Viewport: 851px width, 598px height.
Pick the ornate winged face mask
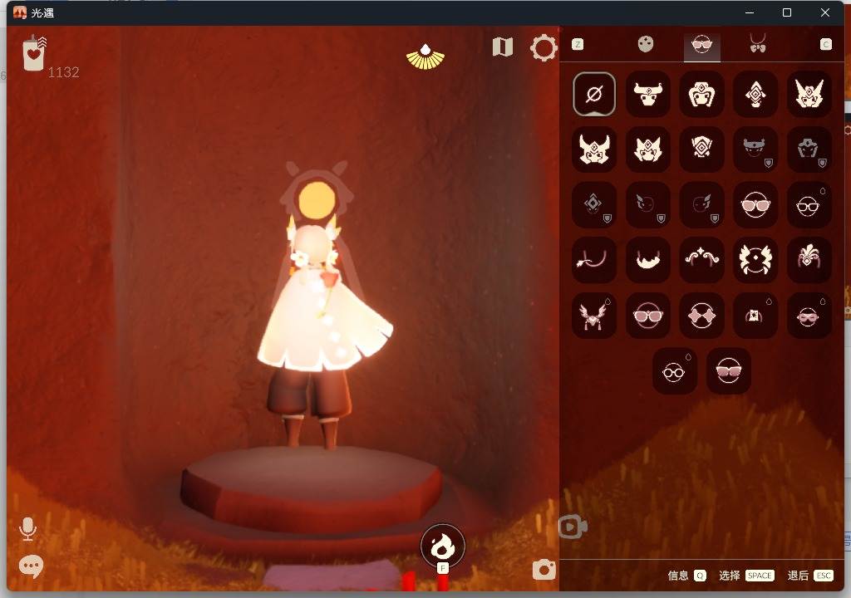click(x=755, y=260)
